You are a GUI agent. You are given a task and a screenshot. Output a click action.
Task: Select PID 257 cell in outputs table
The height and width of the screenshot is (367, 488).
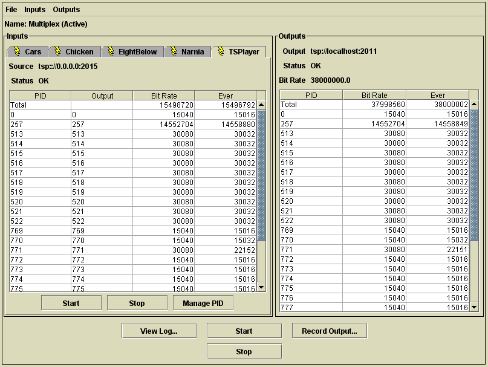(311, 123)
